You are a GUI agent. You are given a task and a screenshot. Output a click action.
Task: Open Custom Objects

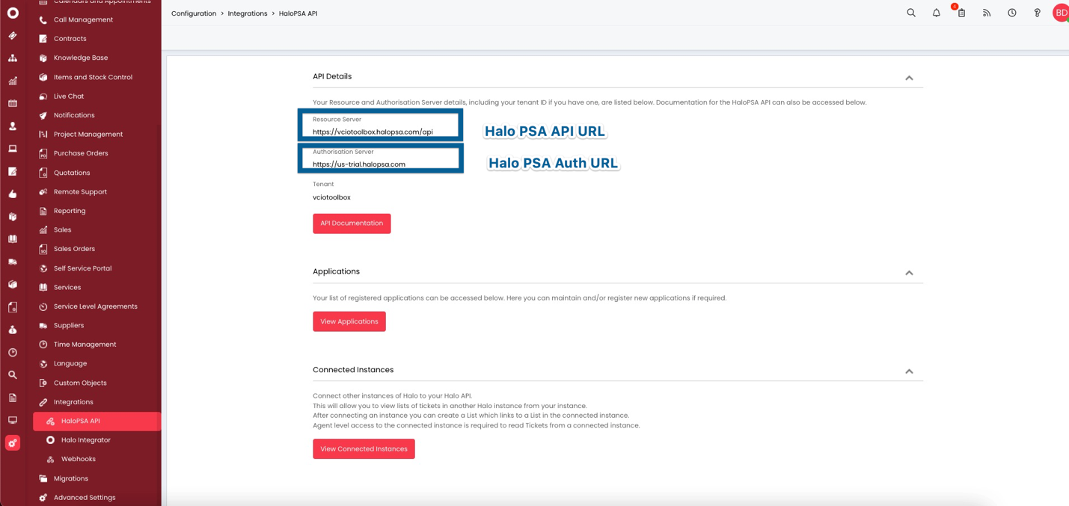[x=80, y=383]
